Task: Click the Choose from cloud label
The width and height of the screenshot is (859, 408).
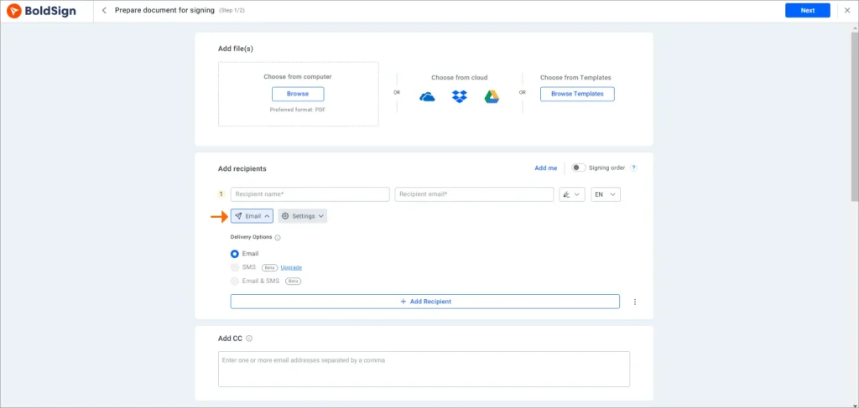Action: coord(459,78)
